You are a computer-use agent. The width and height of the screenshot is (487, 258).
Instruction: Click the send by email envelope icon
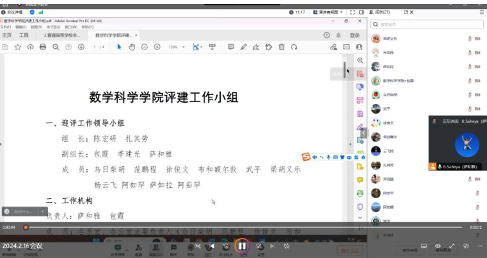[346, 47]
